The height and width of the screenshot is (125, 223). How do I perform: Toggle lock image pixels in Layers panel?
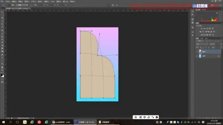203,47
